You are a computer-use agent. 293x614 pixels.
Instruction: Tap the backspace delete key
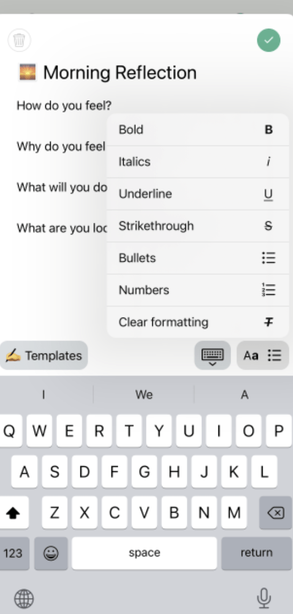pyautogui.click(x=275, y=513)
